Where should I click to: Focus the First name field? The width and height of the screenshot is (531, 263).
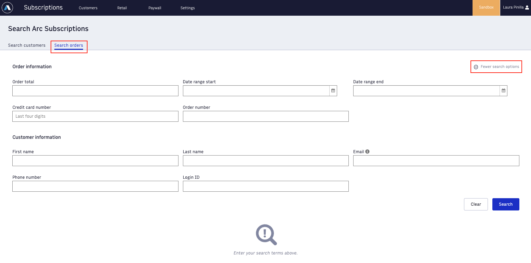[95, 161]
